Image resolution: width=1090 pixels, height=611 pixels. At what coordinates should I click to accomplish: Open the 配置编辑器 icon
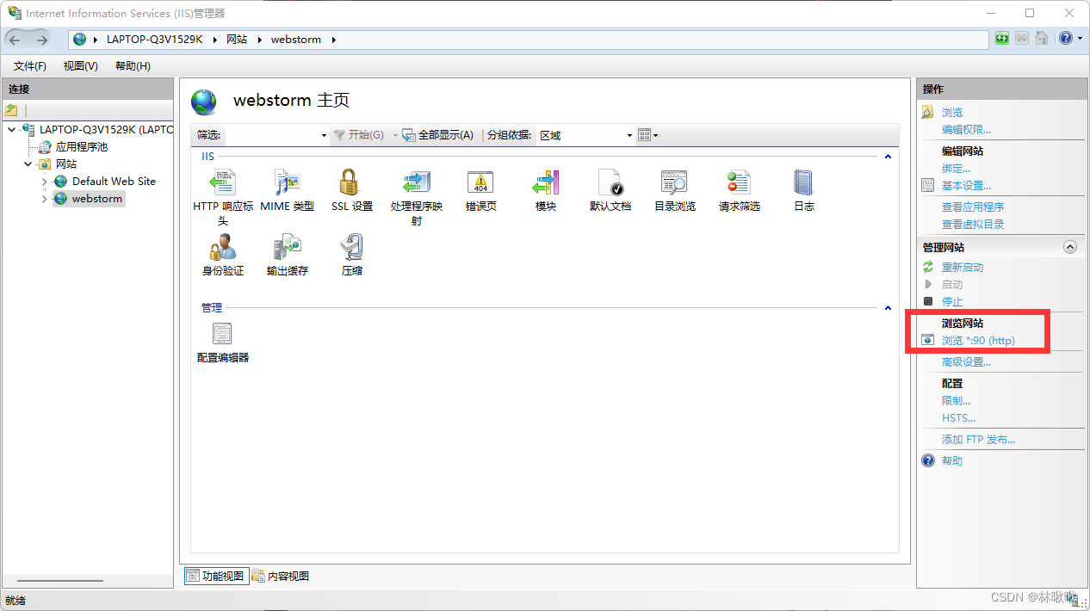click(x=222, y=334)
